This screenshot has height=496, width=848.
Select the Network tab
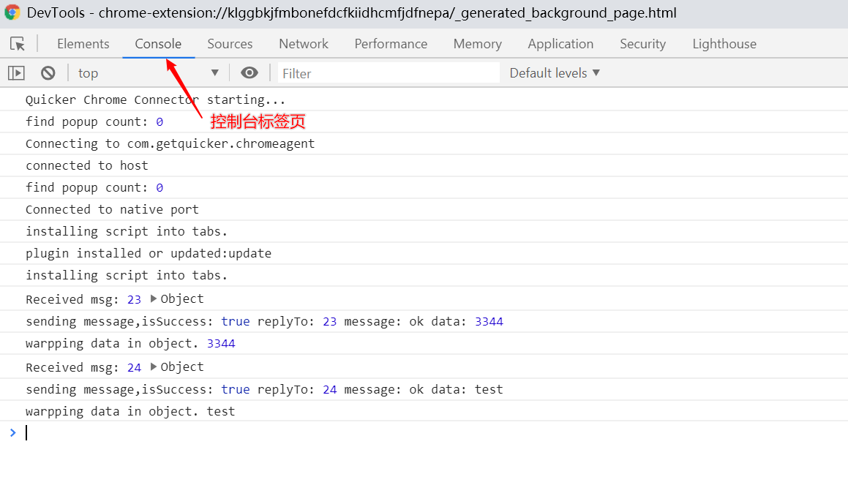[304, 44]
